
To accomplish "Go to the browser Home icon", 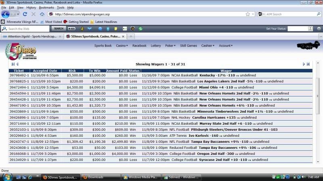I will (x=42, y=14).
